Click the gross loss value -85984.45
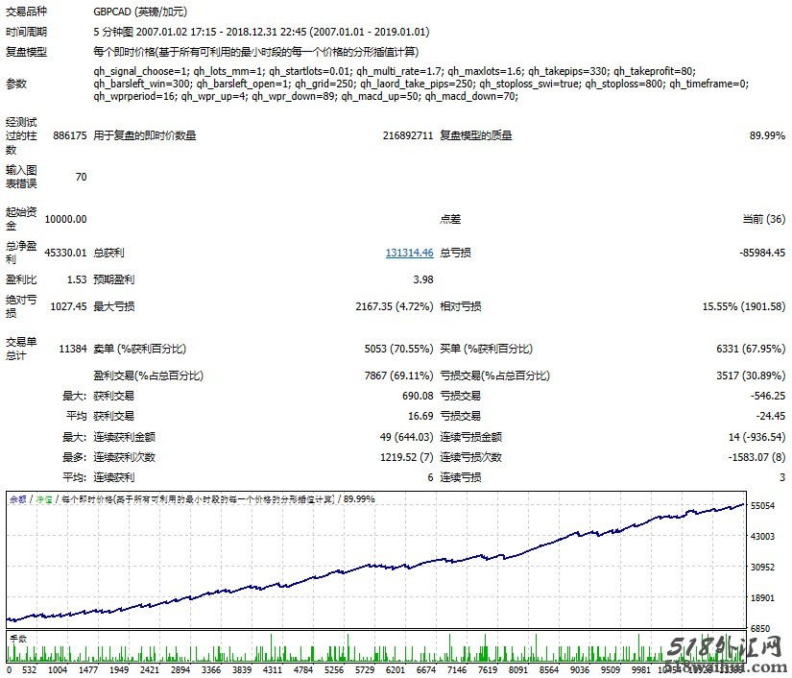Image resolution: width=792 pixels, height=678 pixels. (762, 253)
